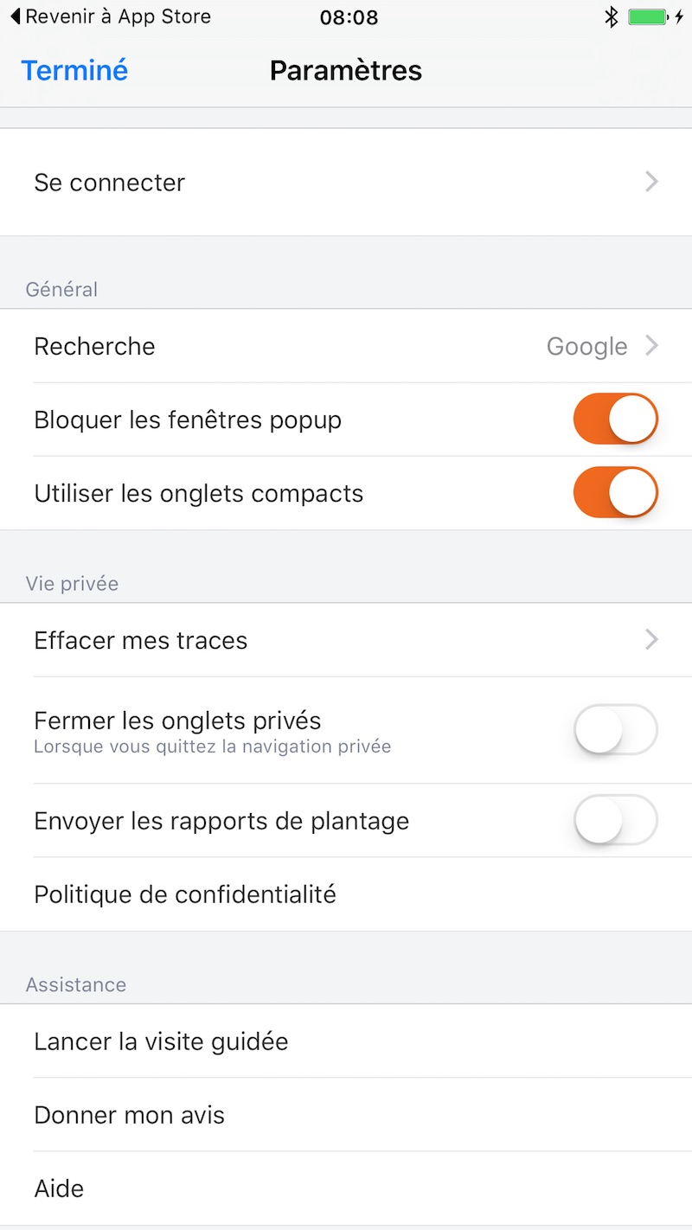This screenshot has height=1230, width=692.
Task: Tap Terminé to close settings
Action: [x=74, y=70]
